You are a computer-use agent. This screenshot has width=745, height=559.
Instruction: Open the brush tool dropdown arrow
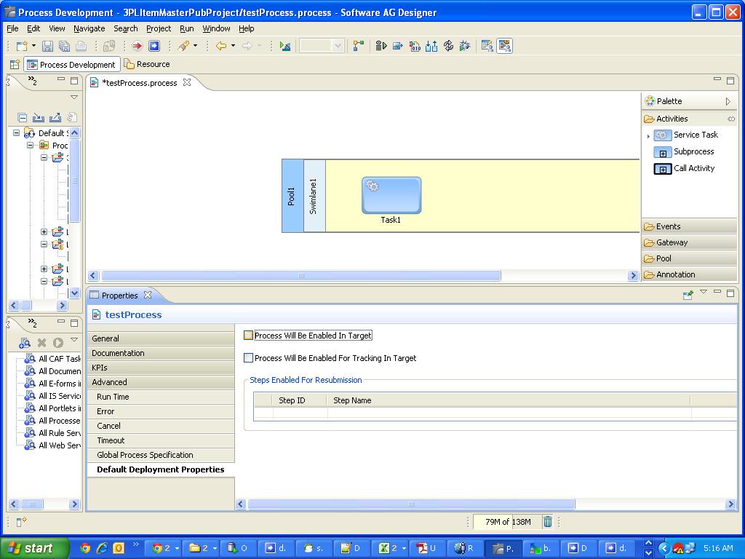[195, 46]
